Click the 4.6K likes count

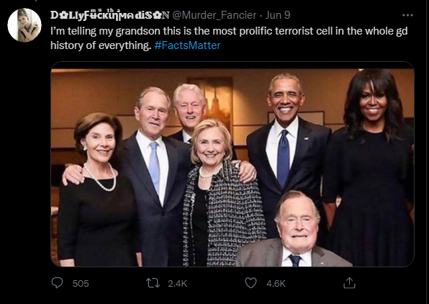point(276,283)
